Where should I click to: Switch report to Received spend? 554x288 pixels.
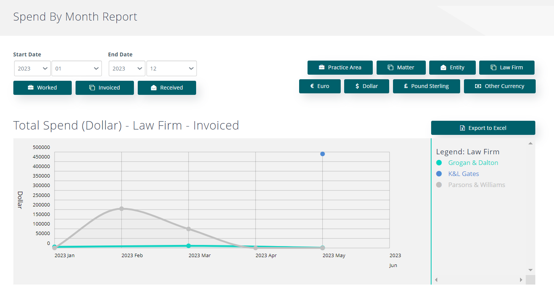click(x=167, y=88)
